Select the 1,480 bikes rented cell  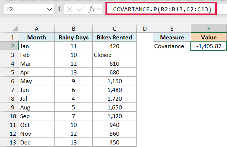[x=114, y=90]
